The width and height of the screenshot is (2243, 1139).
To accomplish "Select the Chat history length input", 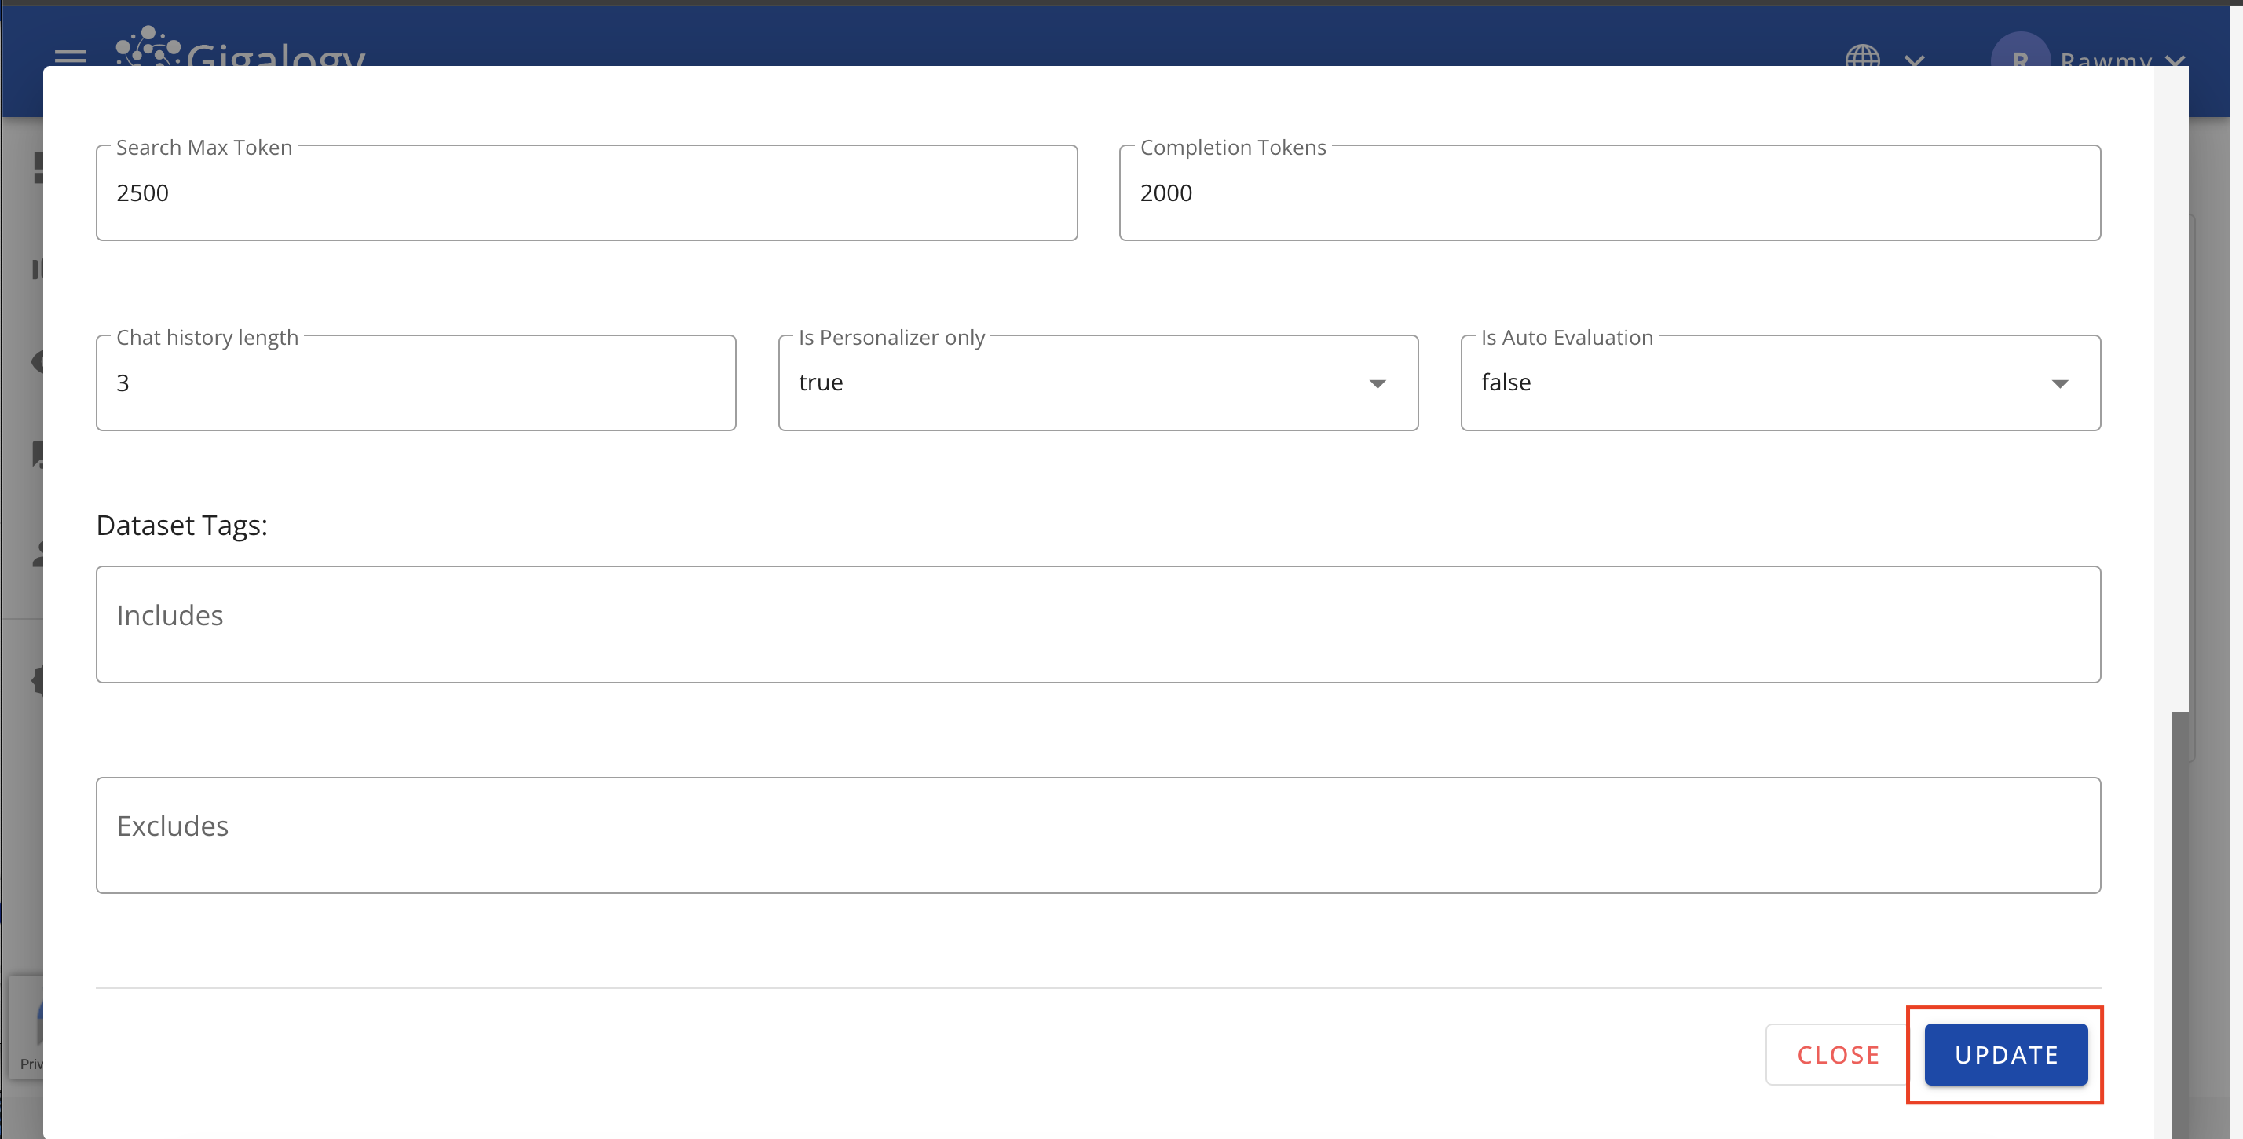I will (415, 383).
